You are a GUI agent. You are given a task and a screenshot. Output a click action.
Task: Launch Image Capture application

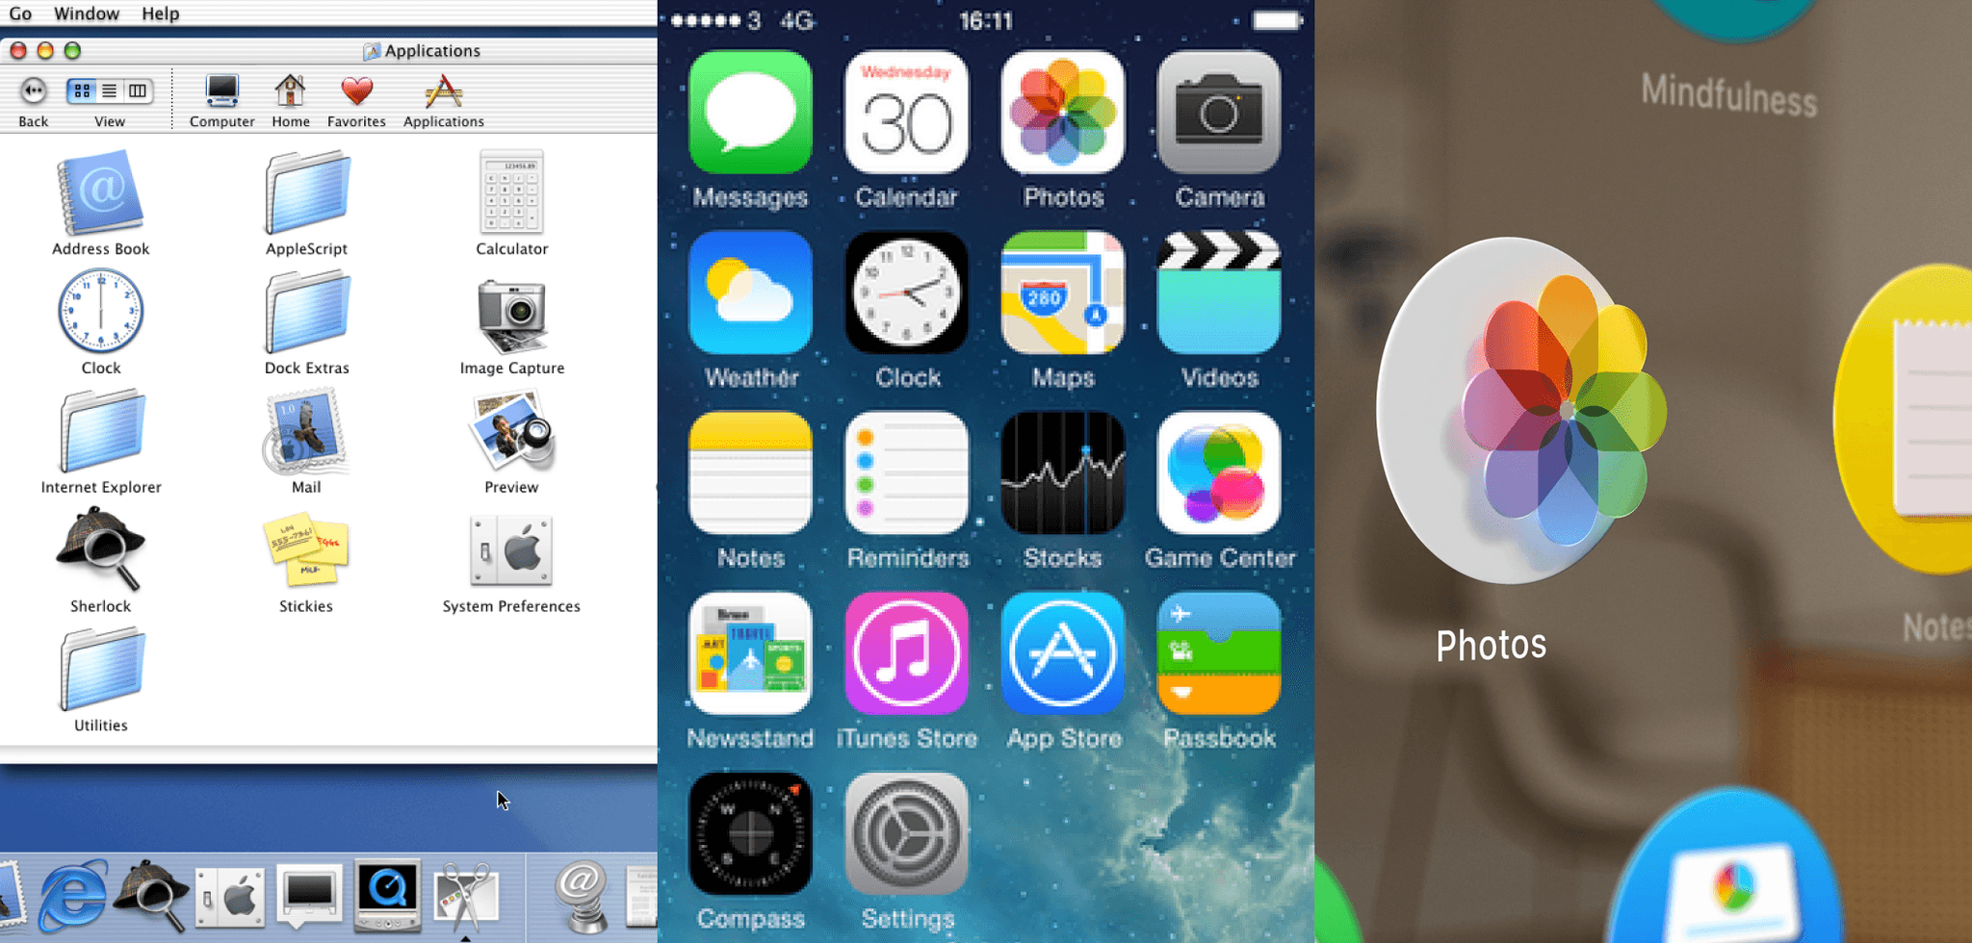pyautogui.click(x=511, y=316)
